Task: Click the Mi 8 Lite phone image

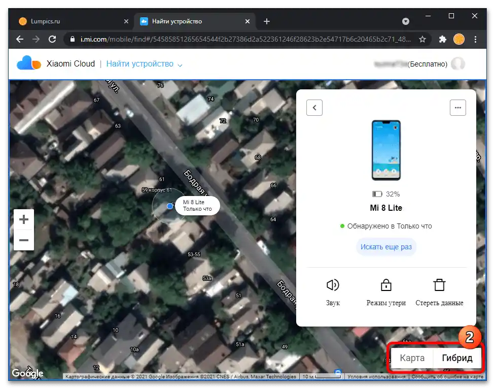Action: coord(386,150)
